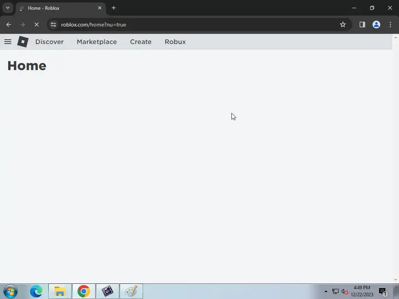Toggle the Chrome side panel

click(x=362, y=25)
